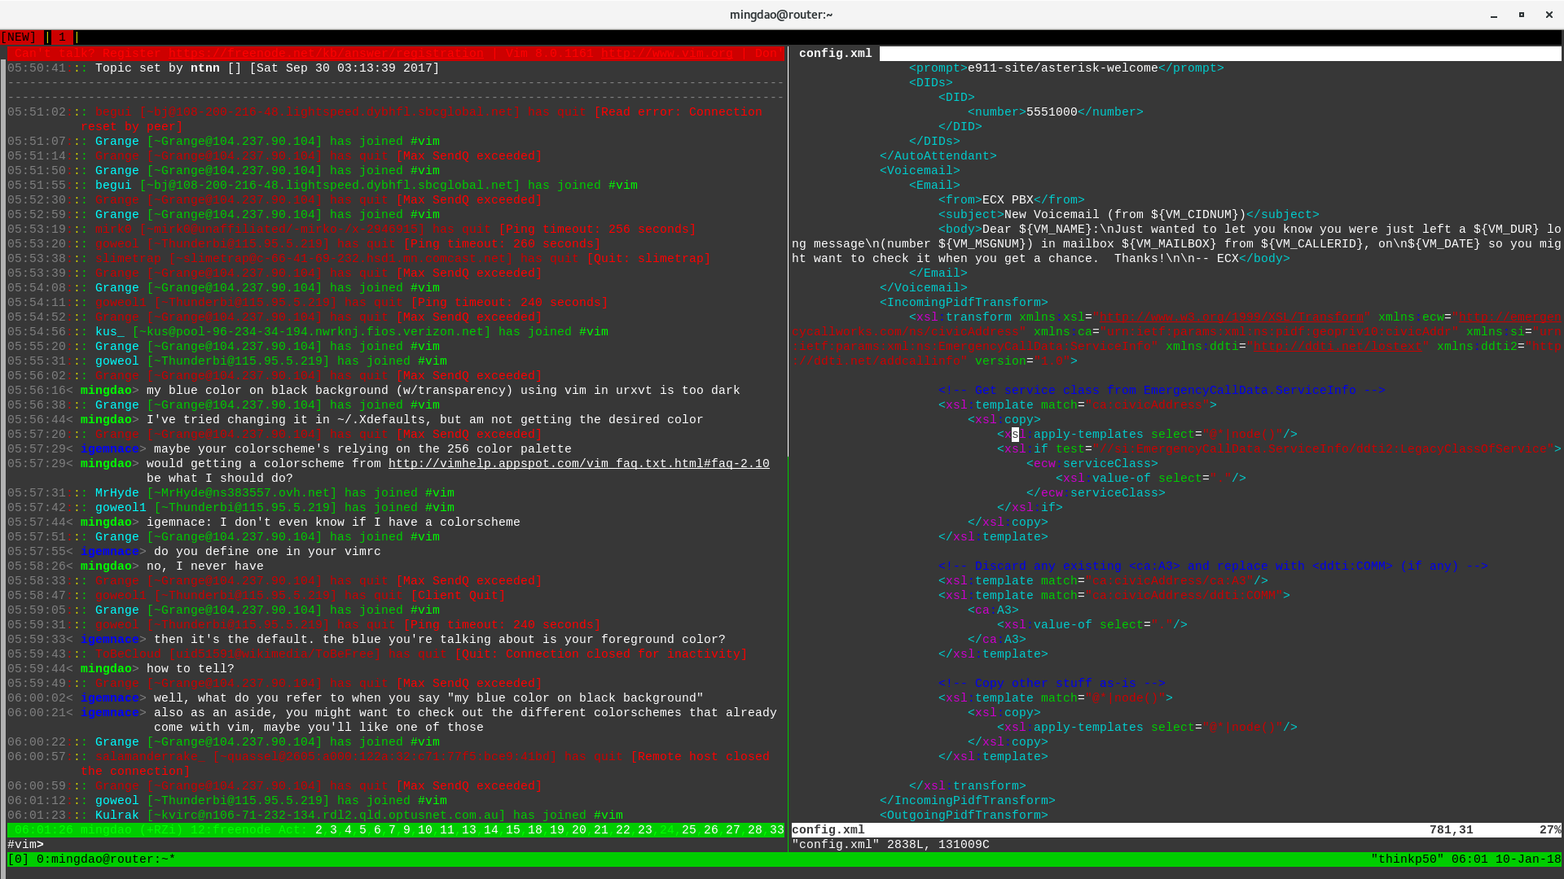Click the <OutgoingPidfTransform> tag
This screenshot has width=1564, height=879.
[x=964, y=816]
